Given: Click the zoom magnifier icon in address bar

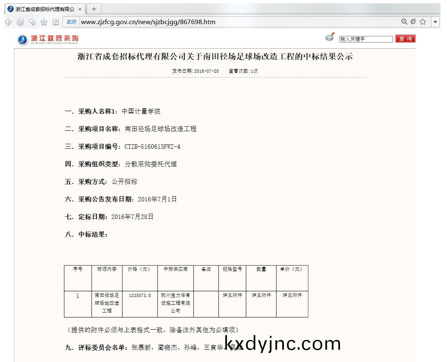Looking at the screenshot, I should [x=404, y=22].
